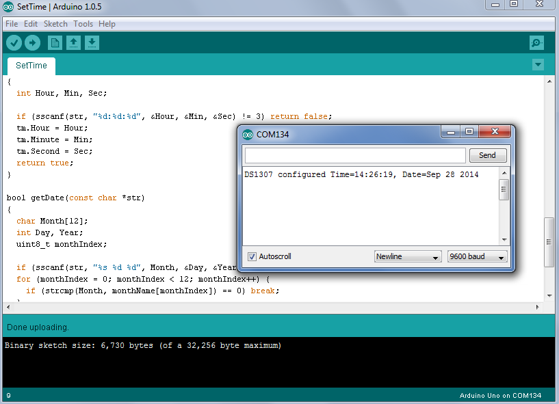Expand the tab options dropdown arrow

tap(538, 65)
